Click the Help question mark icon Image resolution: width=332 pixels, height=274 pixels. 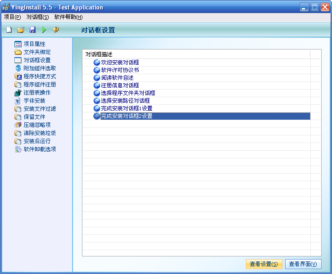coord(56,30)
